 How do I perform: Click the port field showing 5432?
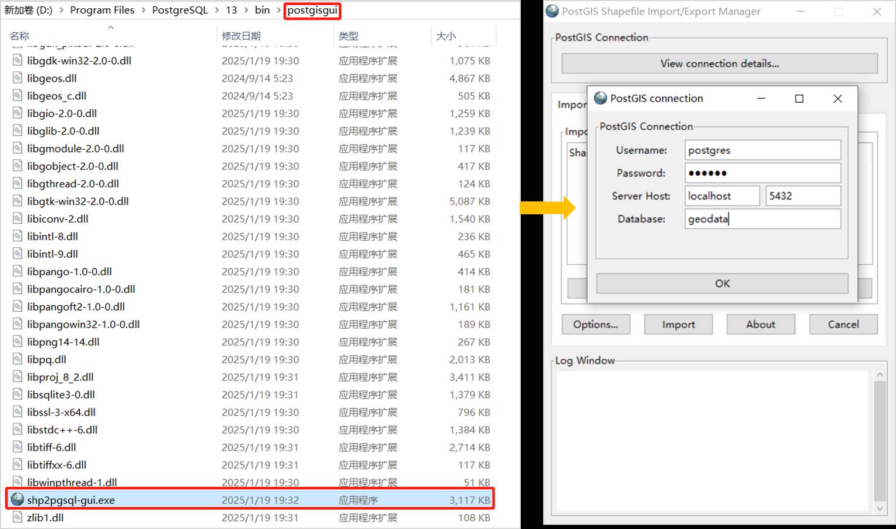[x=803, y=196]
